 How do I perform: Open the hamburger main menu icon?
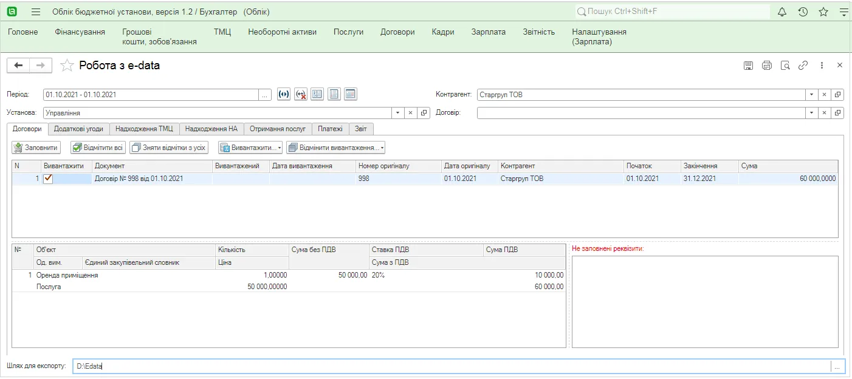pyautogui.click(x=36, y=12)
